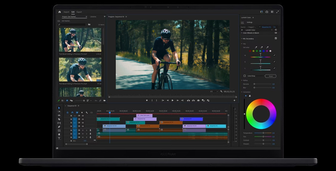Toggle Linked Selection in timeline header
The image size is (336, 171).
coord(77,112)
